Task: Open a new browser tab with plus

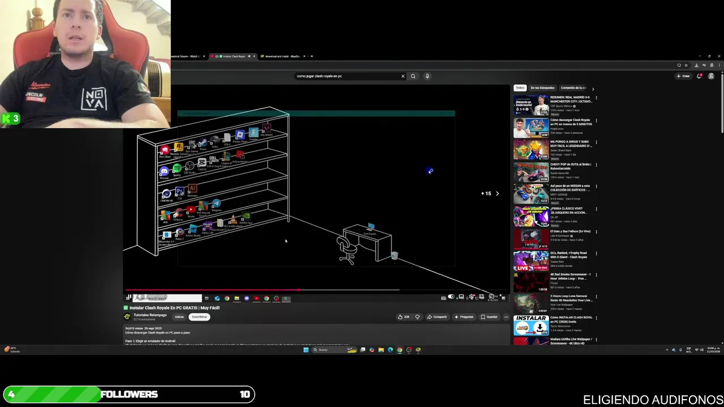Action: 312,56
